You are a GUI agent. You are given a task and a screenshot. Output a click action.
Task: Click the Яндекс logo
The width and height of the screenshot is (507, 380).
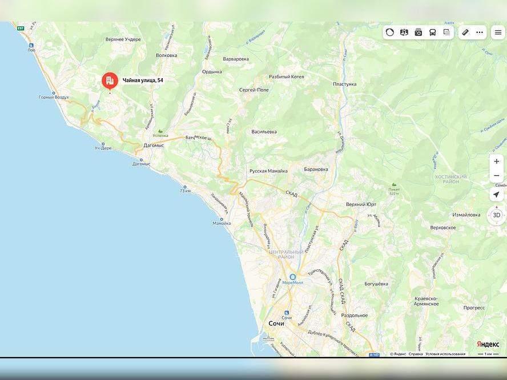488,344
